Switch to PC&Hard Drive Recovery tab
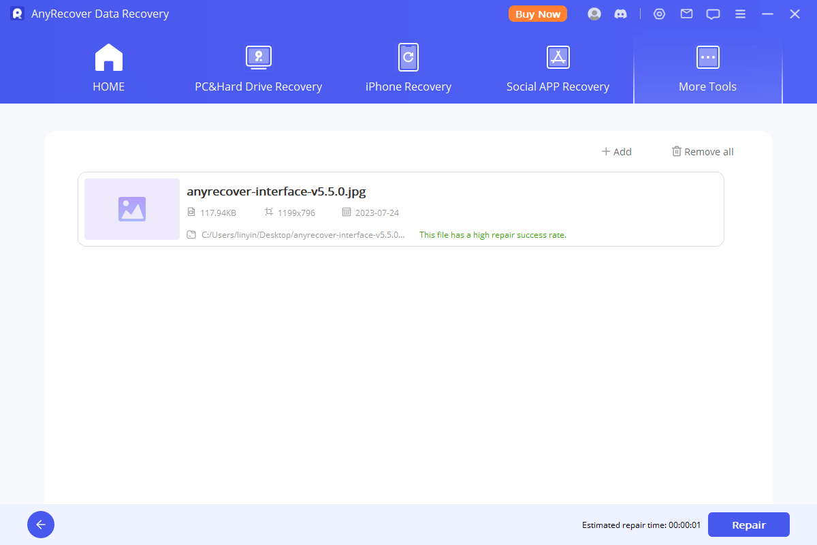 coord(259,67)
